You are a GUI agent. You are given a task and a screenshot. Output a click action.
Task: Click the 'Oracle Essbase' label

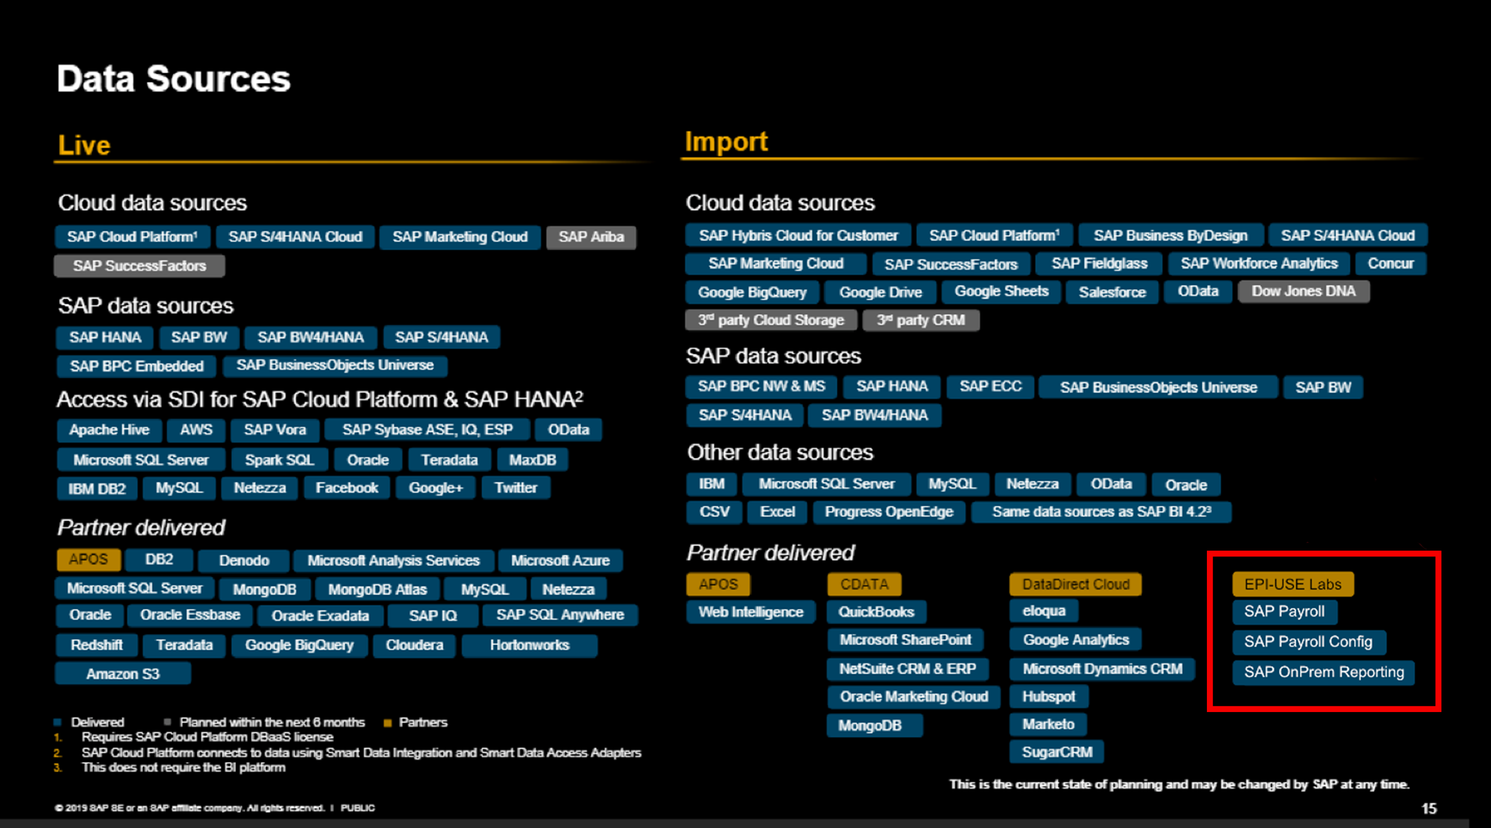(x=190, y=615)
